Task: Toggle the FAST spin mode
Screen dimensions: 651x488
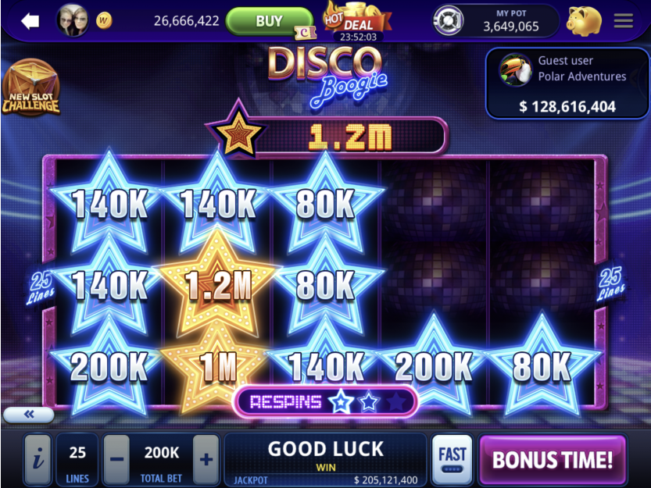Action: [452, 459]
